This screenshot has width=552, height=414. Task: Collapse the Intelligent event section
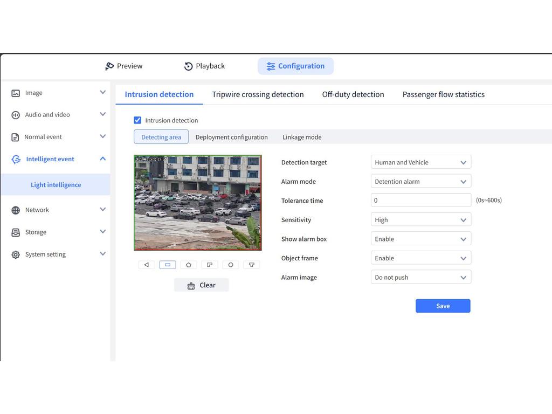[x=102, y=159]
